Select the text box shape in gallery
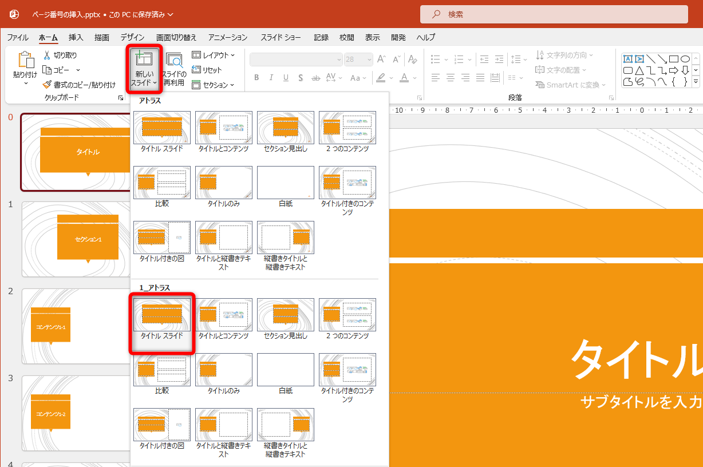 coord(628,59)
